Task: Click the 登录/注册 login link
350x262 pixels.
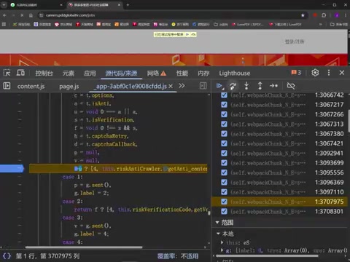Action: (x=295, y=41)
